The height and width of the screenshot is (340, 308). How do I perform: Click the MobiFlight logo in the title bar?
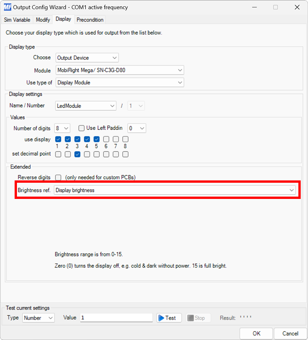click(7, 7)
